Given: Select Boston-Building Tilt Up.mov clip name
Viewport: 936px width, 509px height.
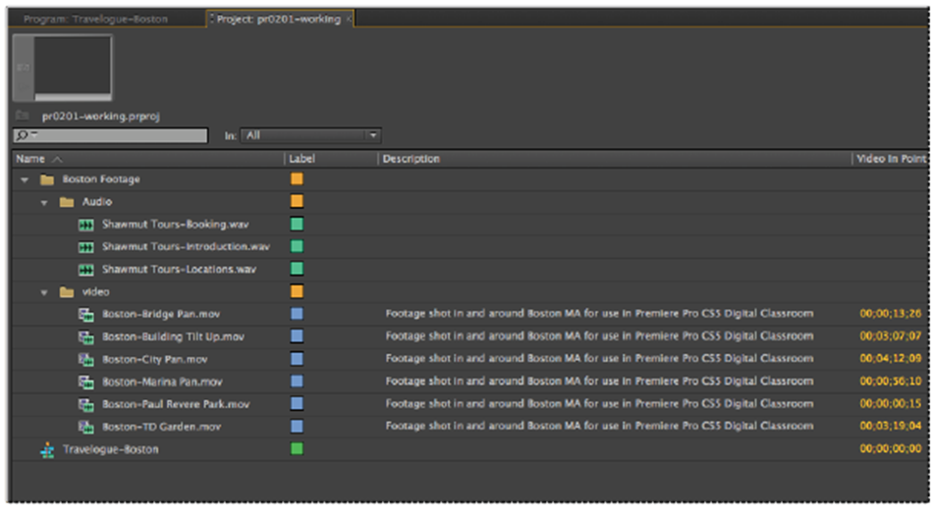Looking at the screenshot, I should pos(173,336).
